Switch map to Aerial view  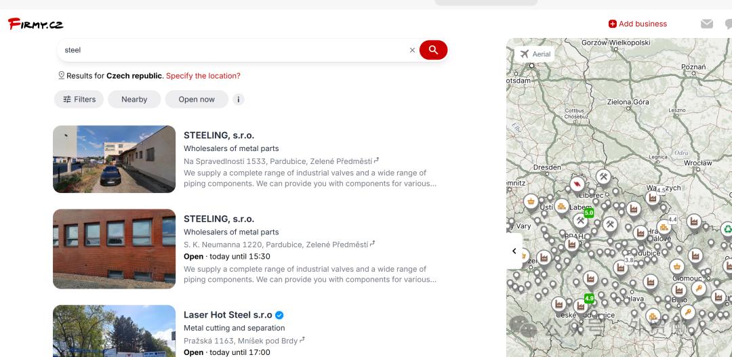click(535, 54)
